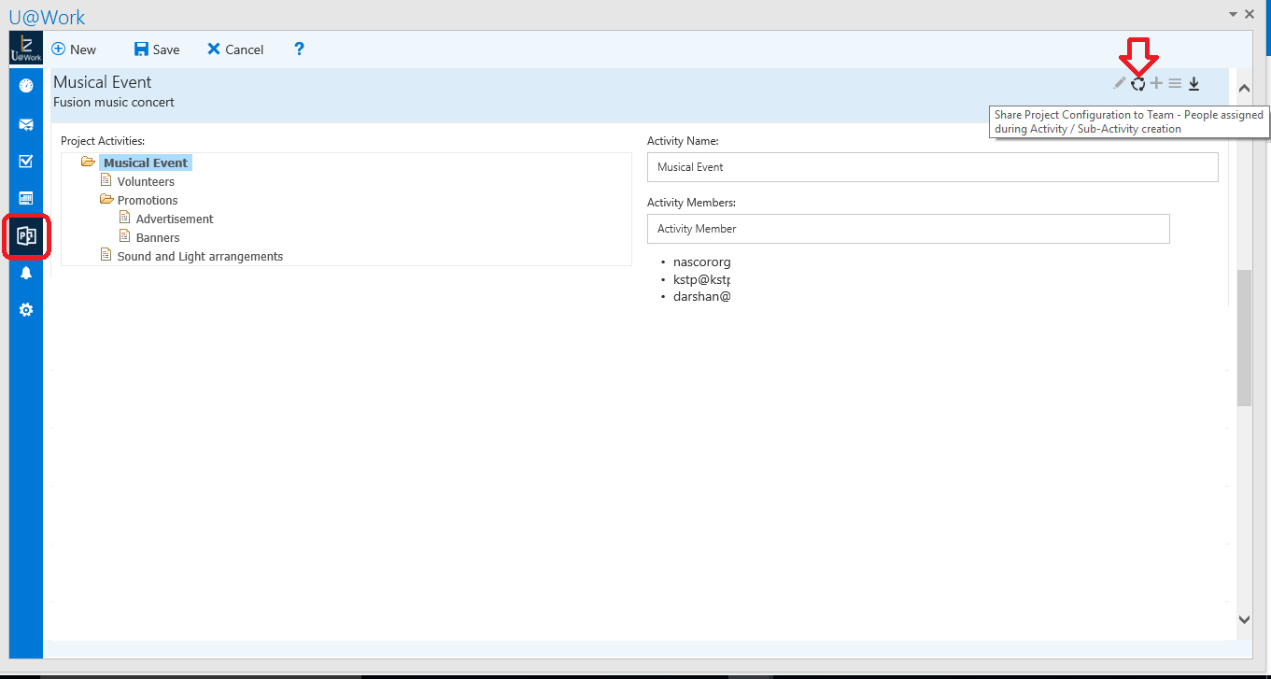Collapse the Musical Event root folder
The height and width of the screenshot is (679, 1271).
[x=88, y=163]
